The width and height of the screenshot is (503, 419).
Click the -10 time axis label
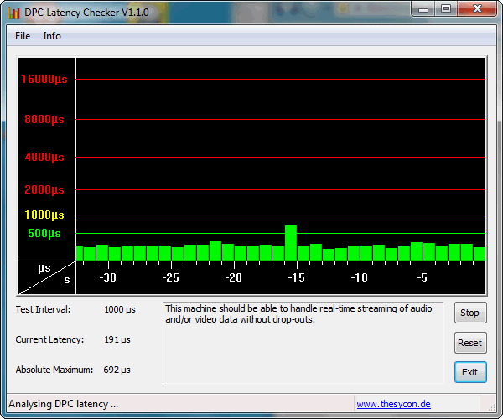tap(360, 277)
